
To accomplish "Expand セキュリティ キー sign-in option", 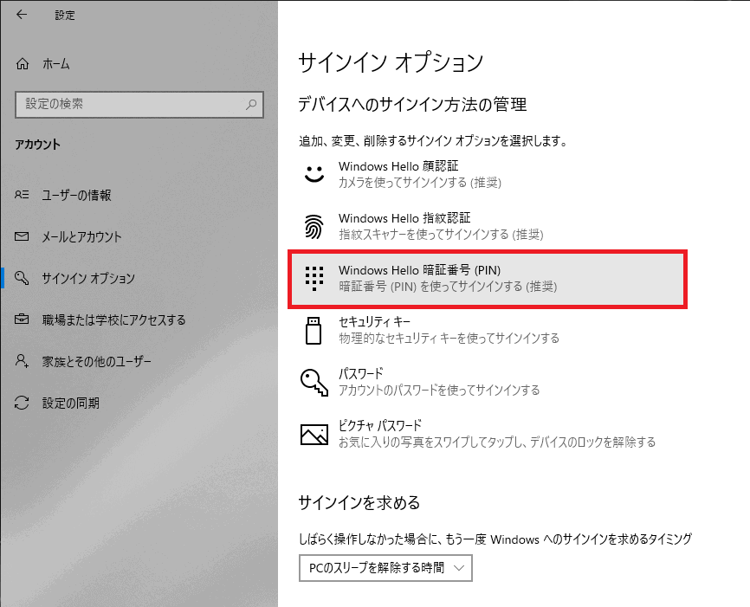I will (x=488, y=330).
